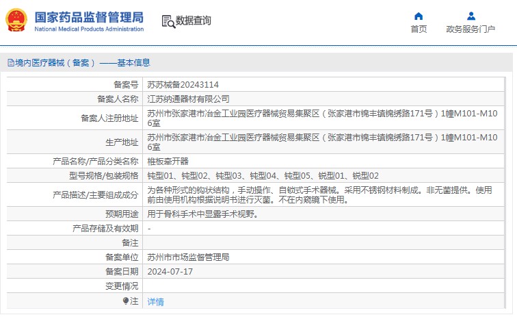Screen dimensions: 517x317
Task: Click the production address value in 生产地址 row
Action: pos(322,142)
